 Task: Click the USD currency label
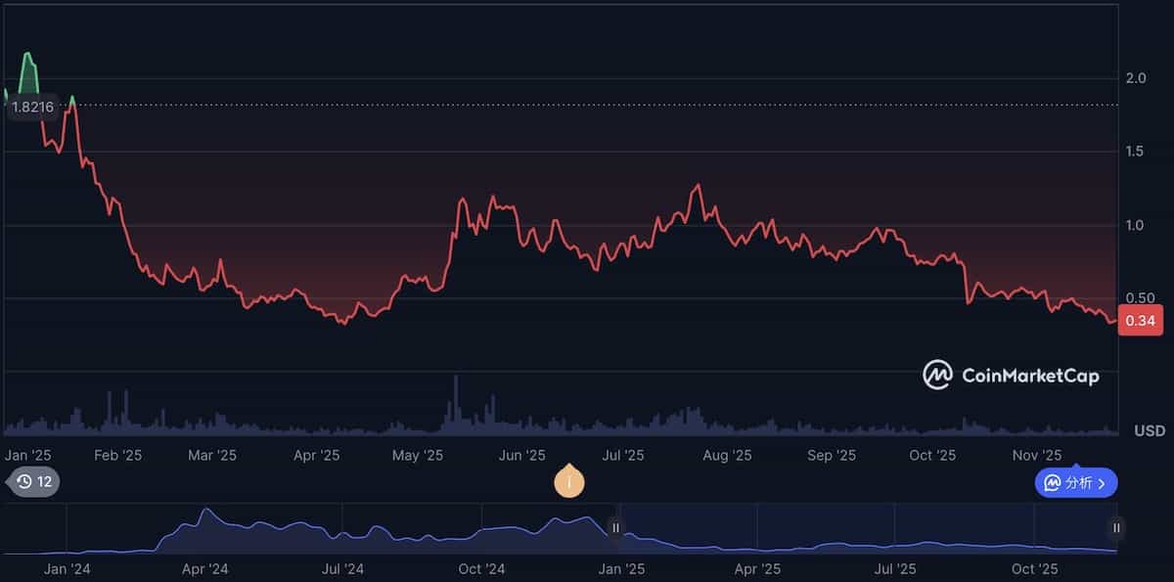(1150, 430)
